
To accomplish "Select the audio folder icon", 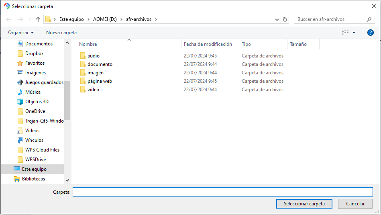I will point(83,56).
